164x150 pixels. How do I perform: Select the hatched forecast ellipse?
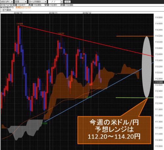pyautogui.click(x=147, y=67)
